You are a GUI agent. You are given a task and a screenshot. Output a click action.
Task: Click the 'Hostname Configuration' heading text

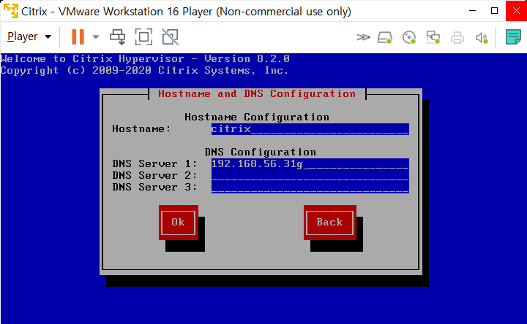tap(257, 117)
